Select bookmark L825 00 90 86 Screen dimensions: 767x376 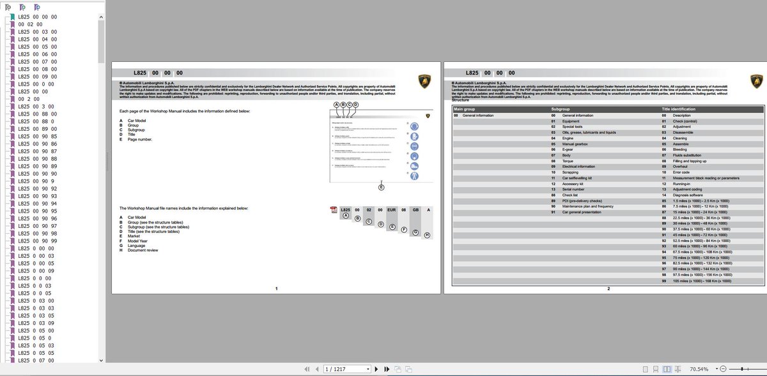37,144
